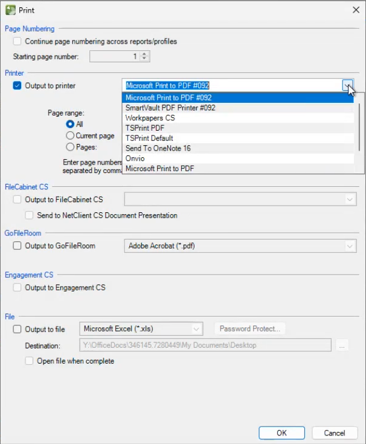Uncheck Output to printer
This screenshot has height=444, width=366.
17,85
